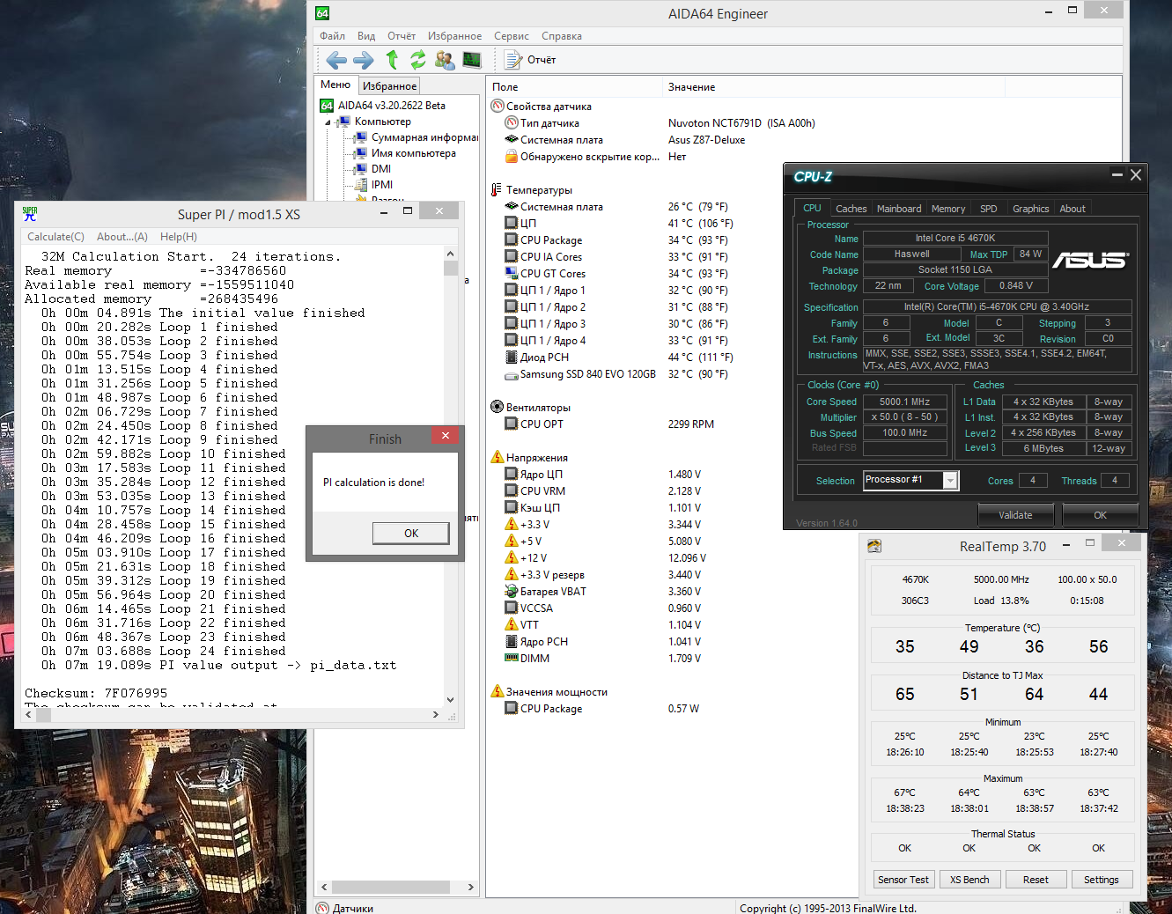Open the Memory tab in CPU-Z
This screenshot has height=914, width=1172.
pyautogui.click(x=947, y=209)
